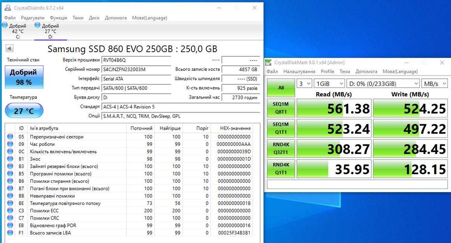Click status orb for attribute B6 row
Viewport: 451px width, 243px height.
[x=10, y=181]
